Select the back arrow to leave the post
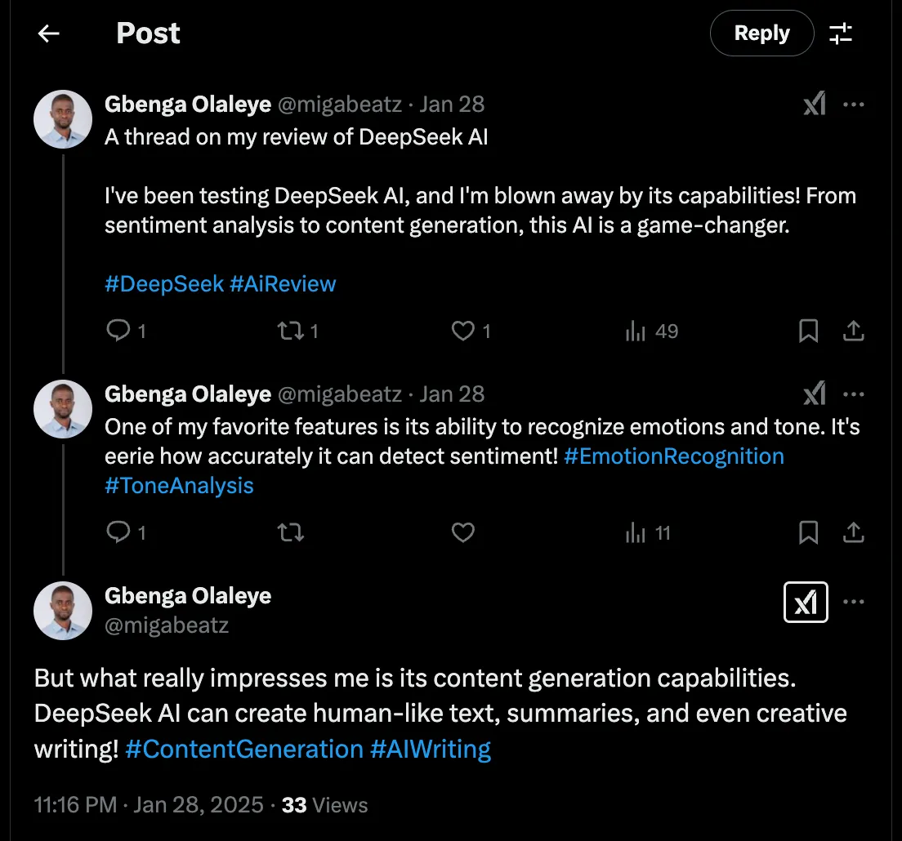The image size is (902, 841). tap(48, 33)
